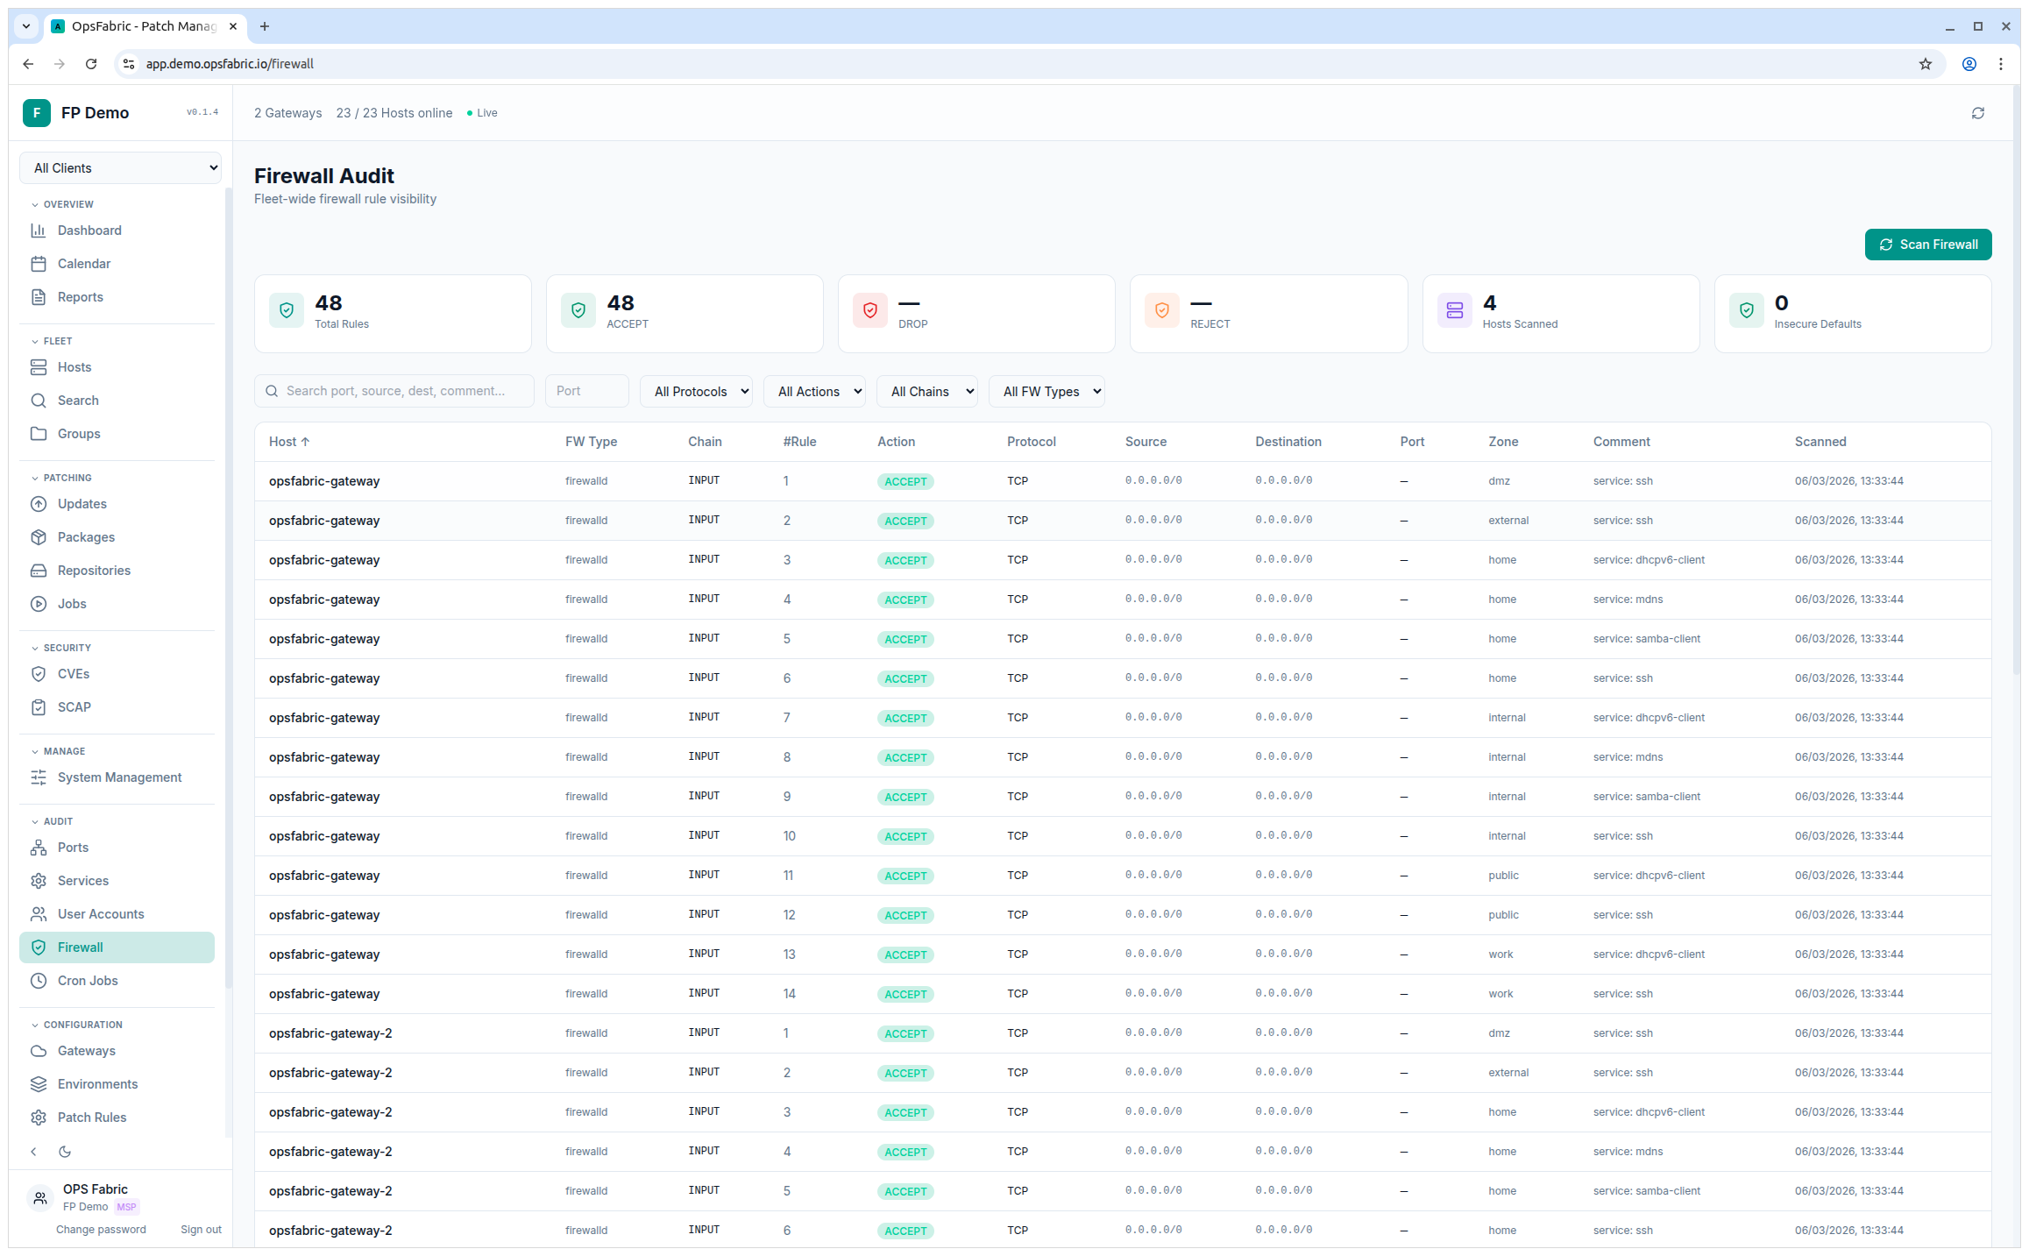Click the Updates icon under Patching
The image size is (2029, 1256).
39,503
